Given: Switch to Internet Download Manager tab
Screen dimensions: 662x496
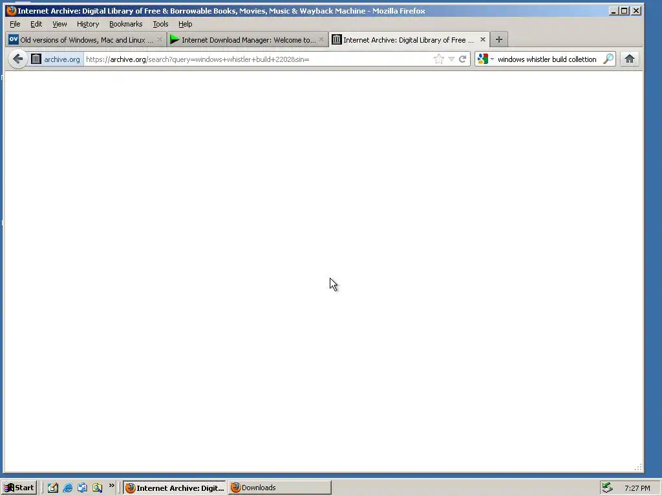Looking at the screenshot, I should click(x=248, y=39).
